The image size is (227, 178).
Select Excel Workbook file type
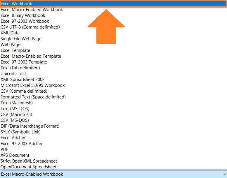click(113, 4)
